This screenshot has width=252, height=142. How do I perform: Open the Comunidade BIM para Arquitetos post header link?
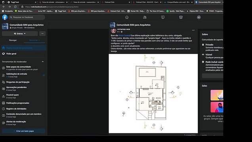click(134, 25)
